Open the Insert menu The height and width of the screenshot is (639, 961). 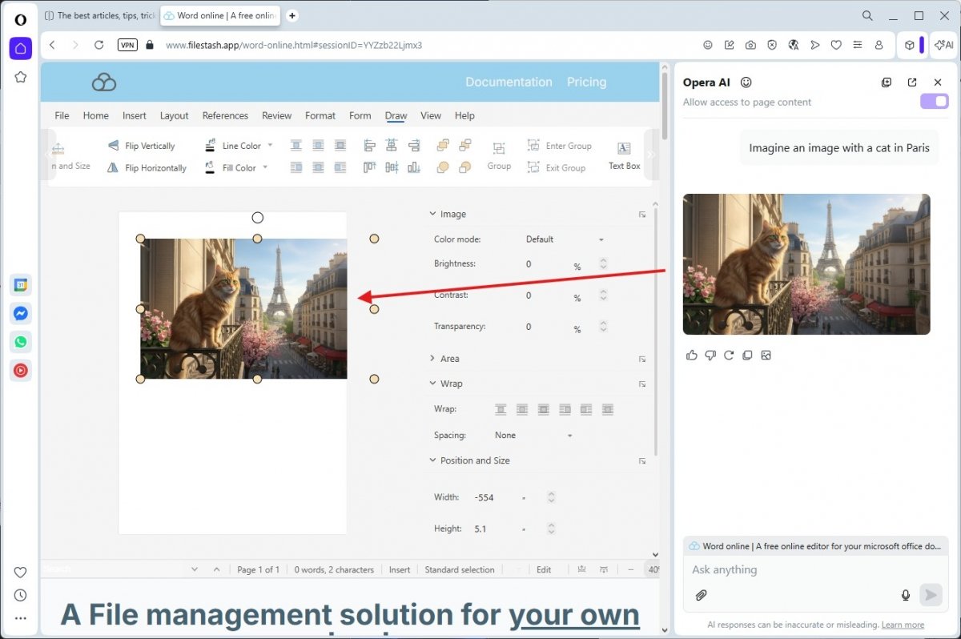(134, 115)
